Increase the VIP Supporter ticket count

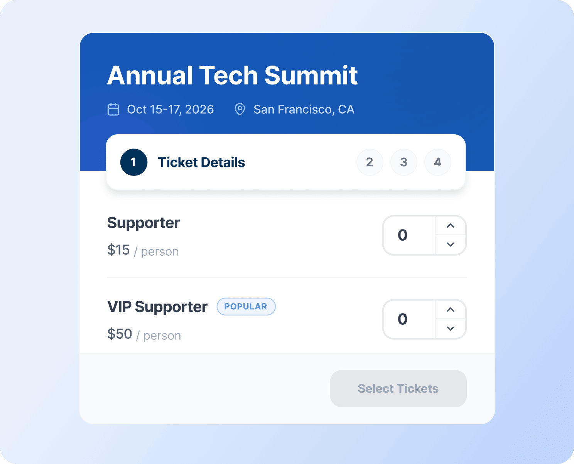pyautogui.click(x=450, y=310)
